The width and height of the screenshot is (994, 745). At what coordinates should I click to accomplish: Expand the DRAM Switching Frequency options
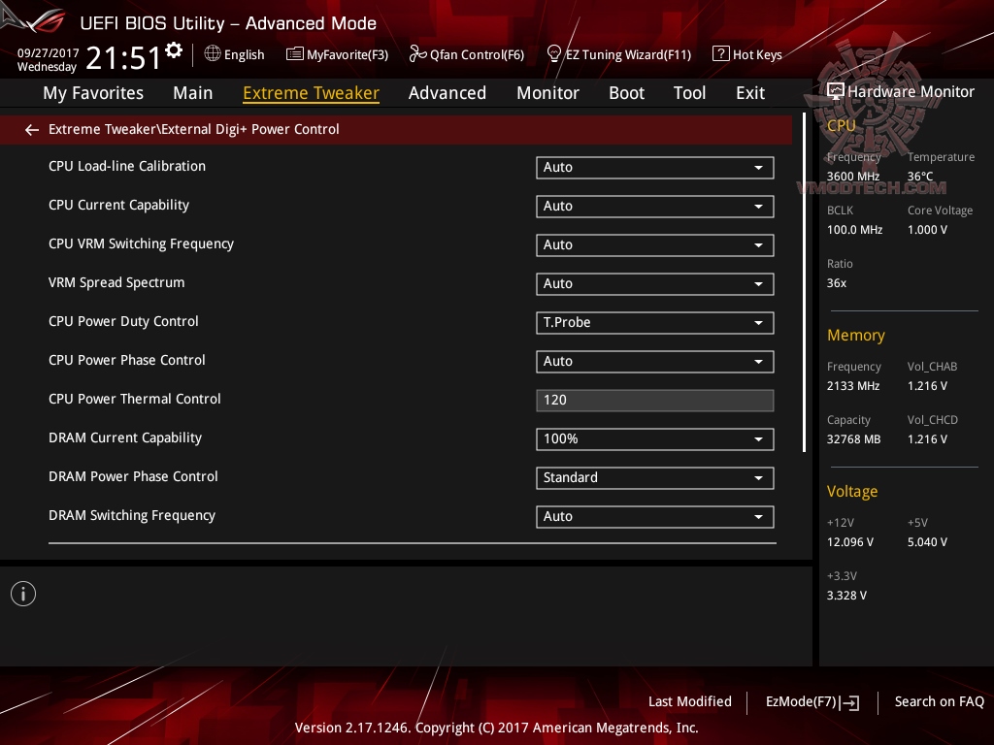coord(654,516)
